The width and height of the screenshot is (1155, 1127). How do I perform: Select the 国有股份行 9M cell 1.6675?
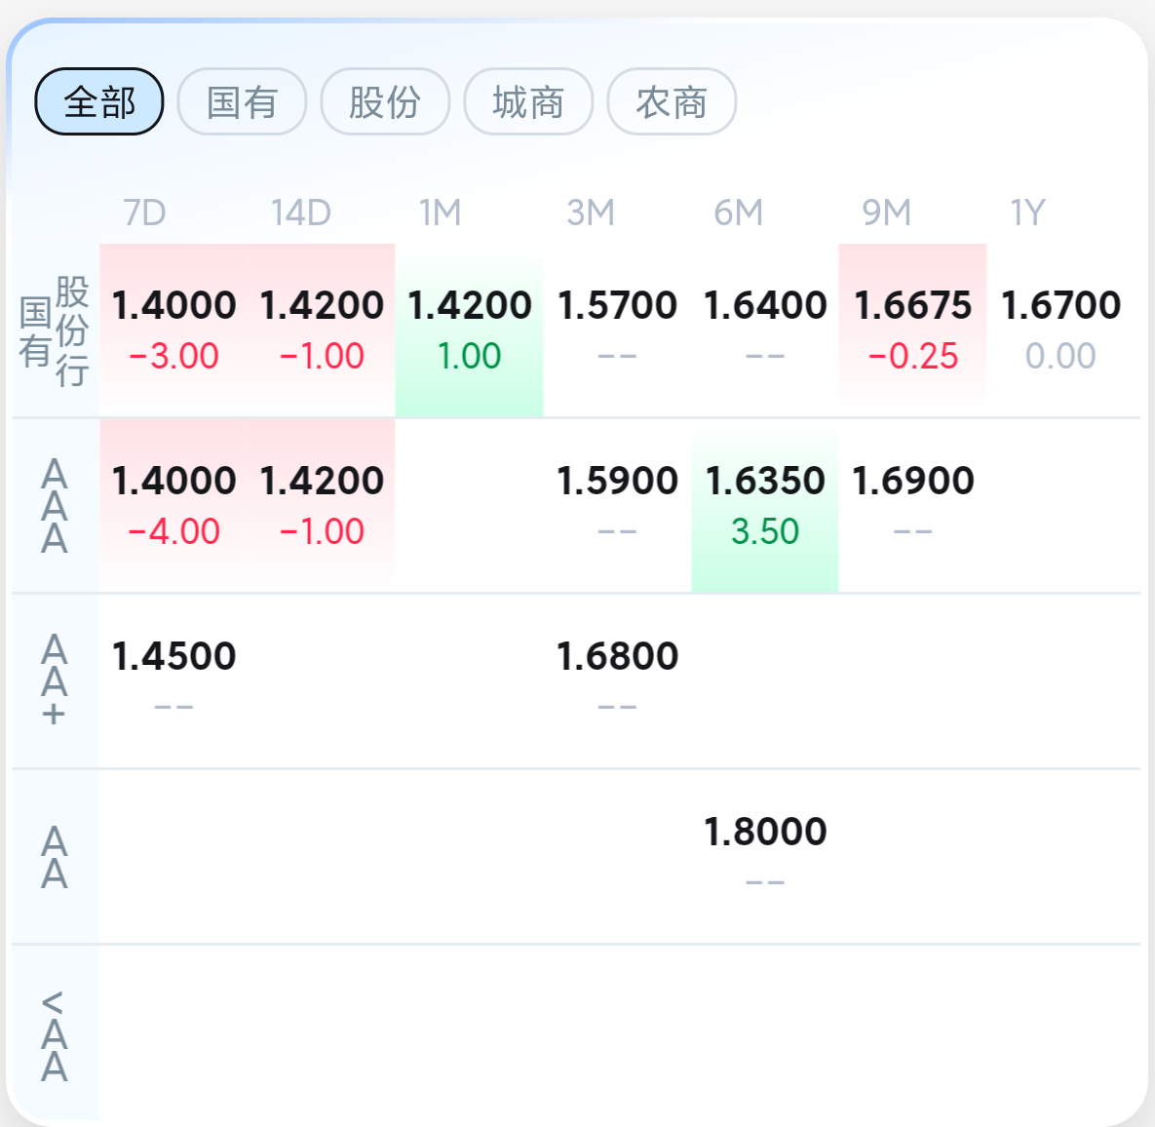click(912, 330)
